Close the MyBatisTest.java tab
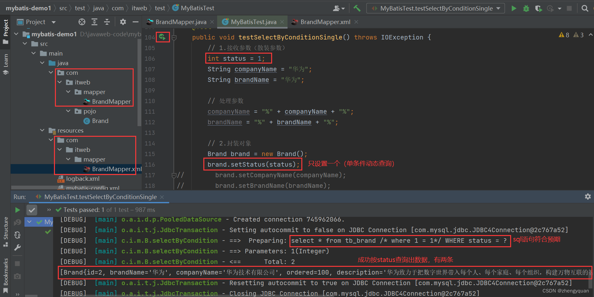594x297 pixels. [x=282, y=22]
